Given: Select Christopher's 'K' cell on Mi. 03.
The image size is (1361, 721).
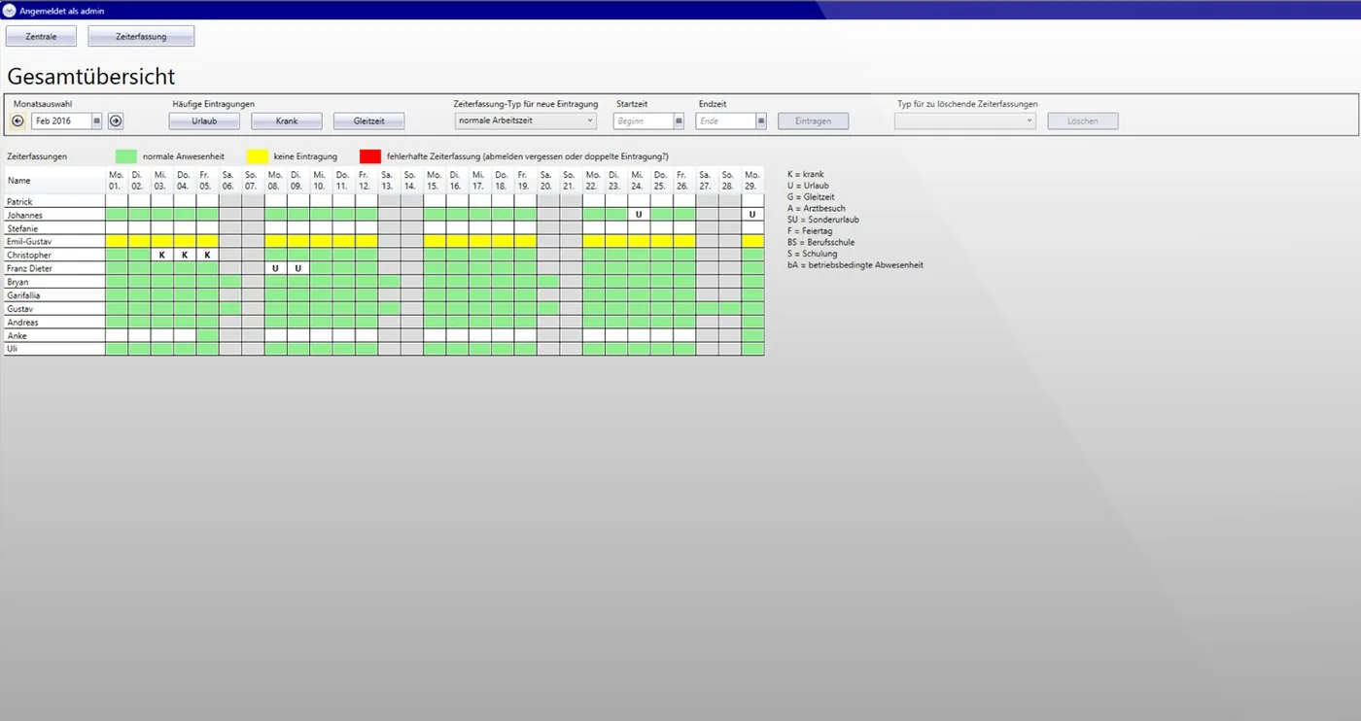Looking at the screenshot, I should click(162, 255).
